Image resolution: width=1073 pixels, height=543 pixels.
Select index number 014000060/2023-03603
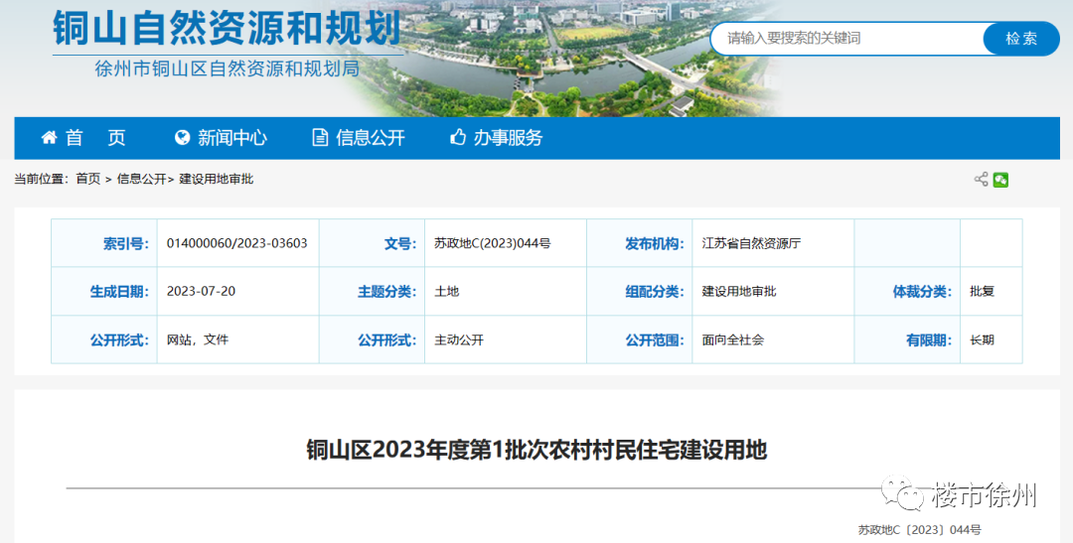click(236, 243)
